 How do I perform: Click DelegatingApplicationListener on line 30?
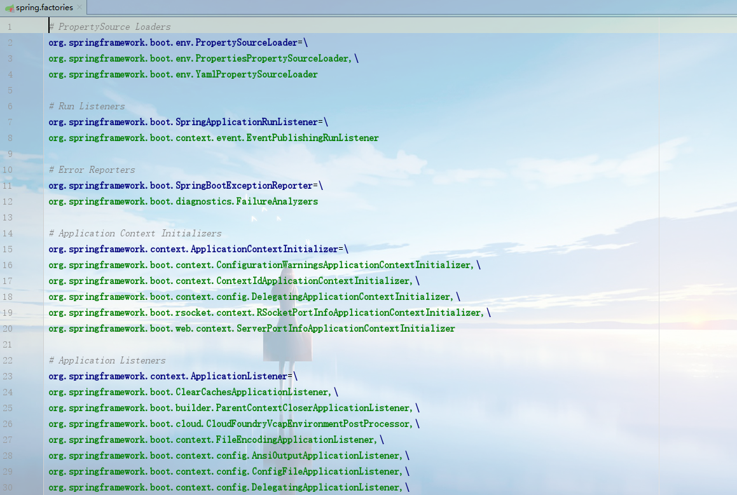coord(229,487)
